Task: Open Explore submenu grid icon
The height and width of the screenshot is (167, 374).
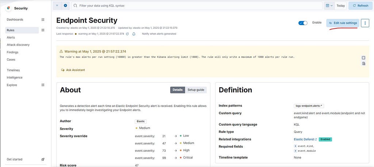Action: pyautogui.click(x=43, y=85)
